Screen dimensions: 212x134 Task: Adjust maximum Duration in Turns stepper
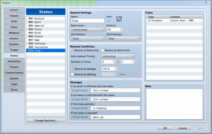133,62
